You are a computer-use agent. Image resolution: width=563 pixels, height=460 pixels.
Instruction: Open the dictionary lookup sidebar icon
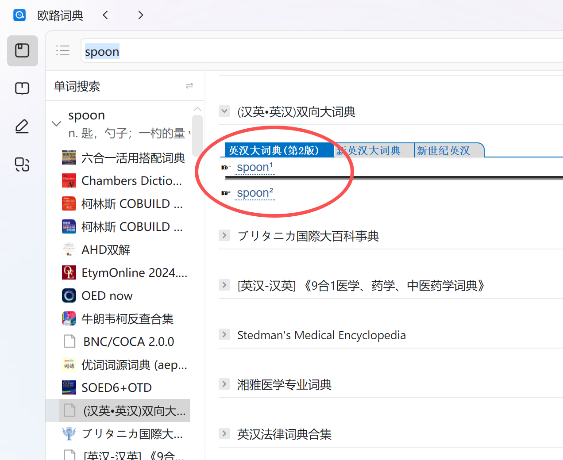(x=22, y=50)
